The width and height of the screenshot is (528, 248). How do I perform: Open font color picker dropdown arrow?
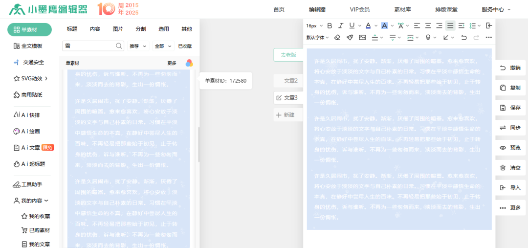[x=376, y=26]
